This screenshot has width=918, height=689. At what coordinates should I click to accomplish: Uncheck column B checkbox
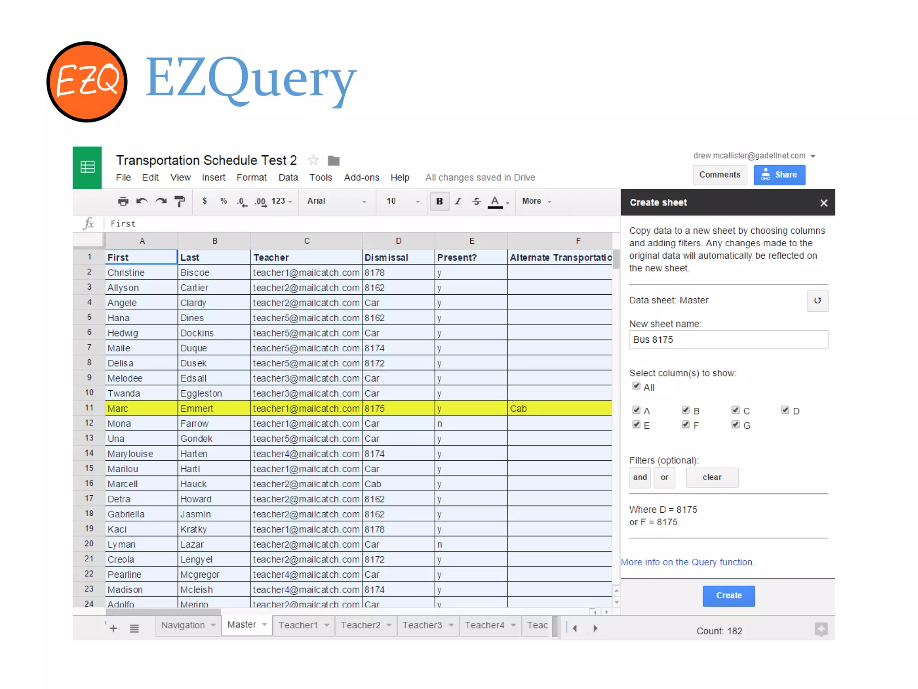click(x=685, y=410)
